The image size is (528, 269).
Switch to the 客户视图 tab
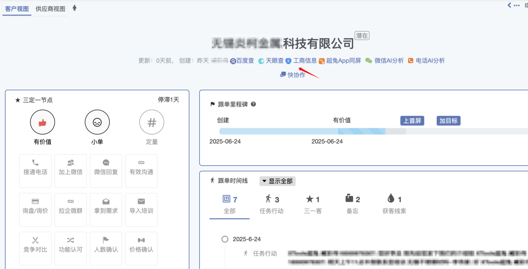click(17, 9)
